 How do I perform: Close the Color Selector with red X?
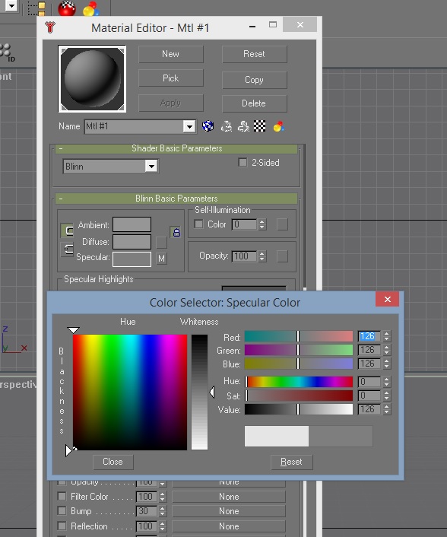point(388,300)
